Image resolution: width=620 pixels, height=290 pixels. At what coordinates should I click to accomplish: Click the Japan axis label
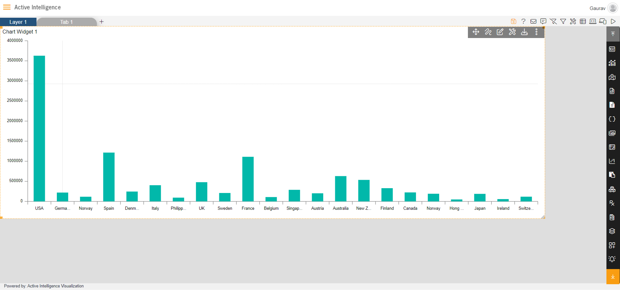pyautogui.click(x=480, y=208)
